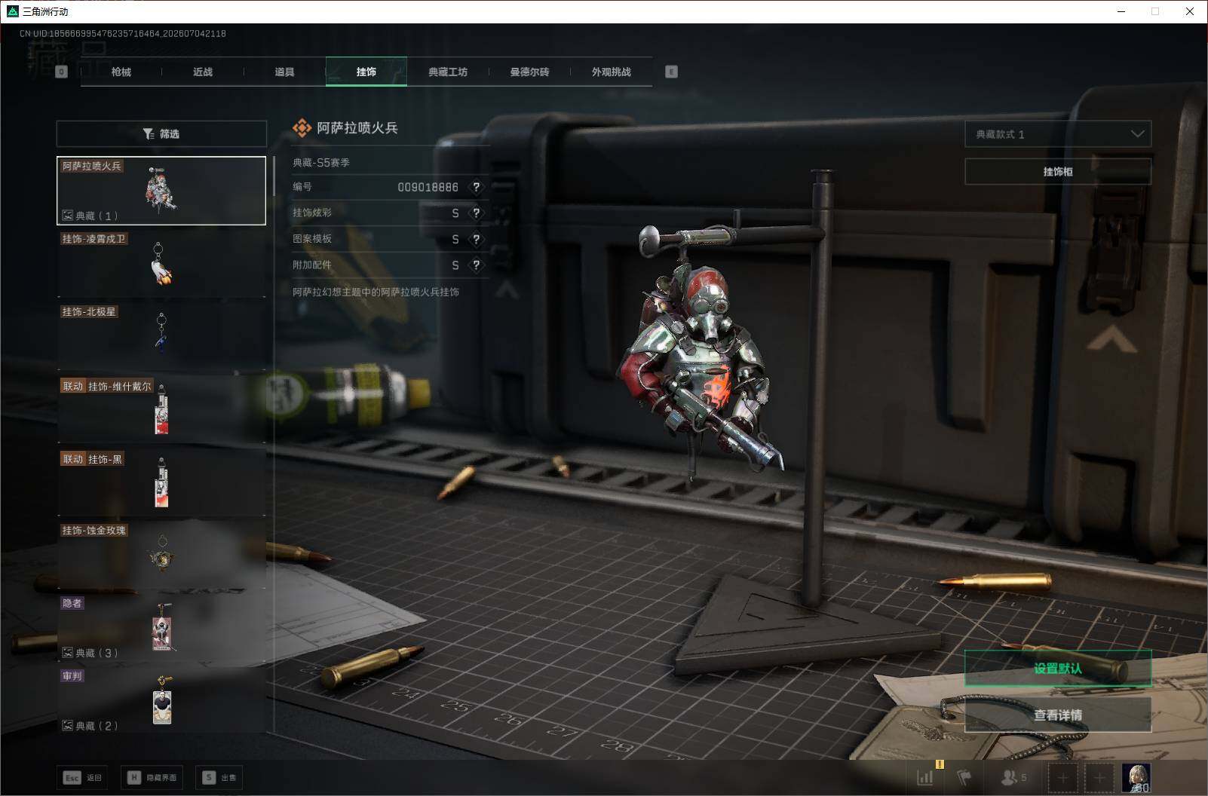Click the help icon beside 附加配件
The height and width of the screenshot is (796, 1208).
476,265
